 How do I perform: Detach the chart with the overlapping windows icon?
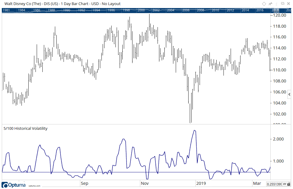tap(283, 4)
